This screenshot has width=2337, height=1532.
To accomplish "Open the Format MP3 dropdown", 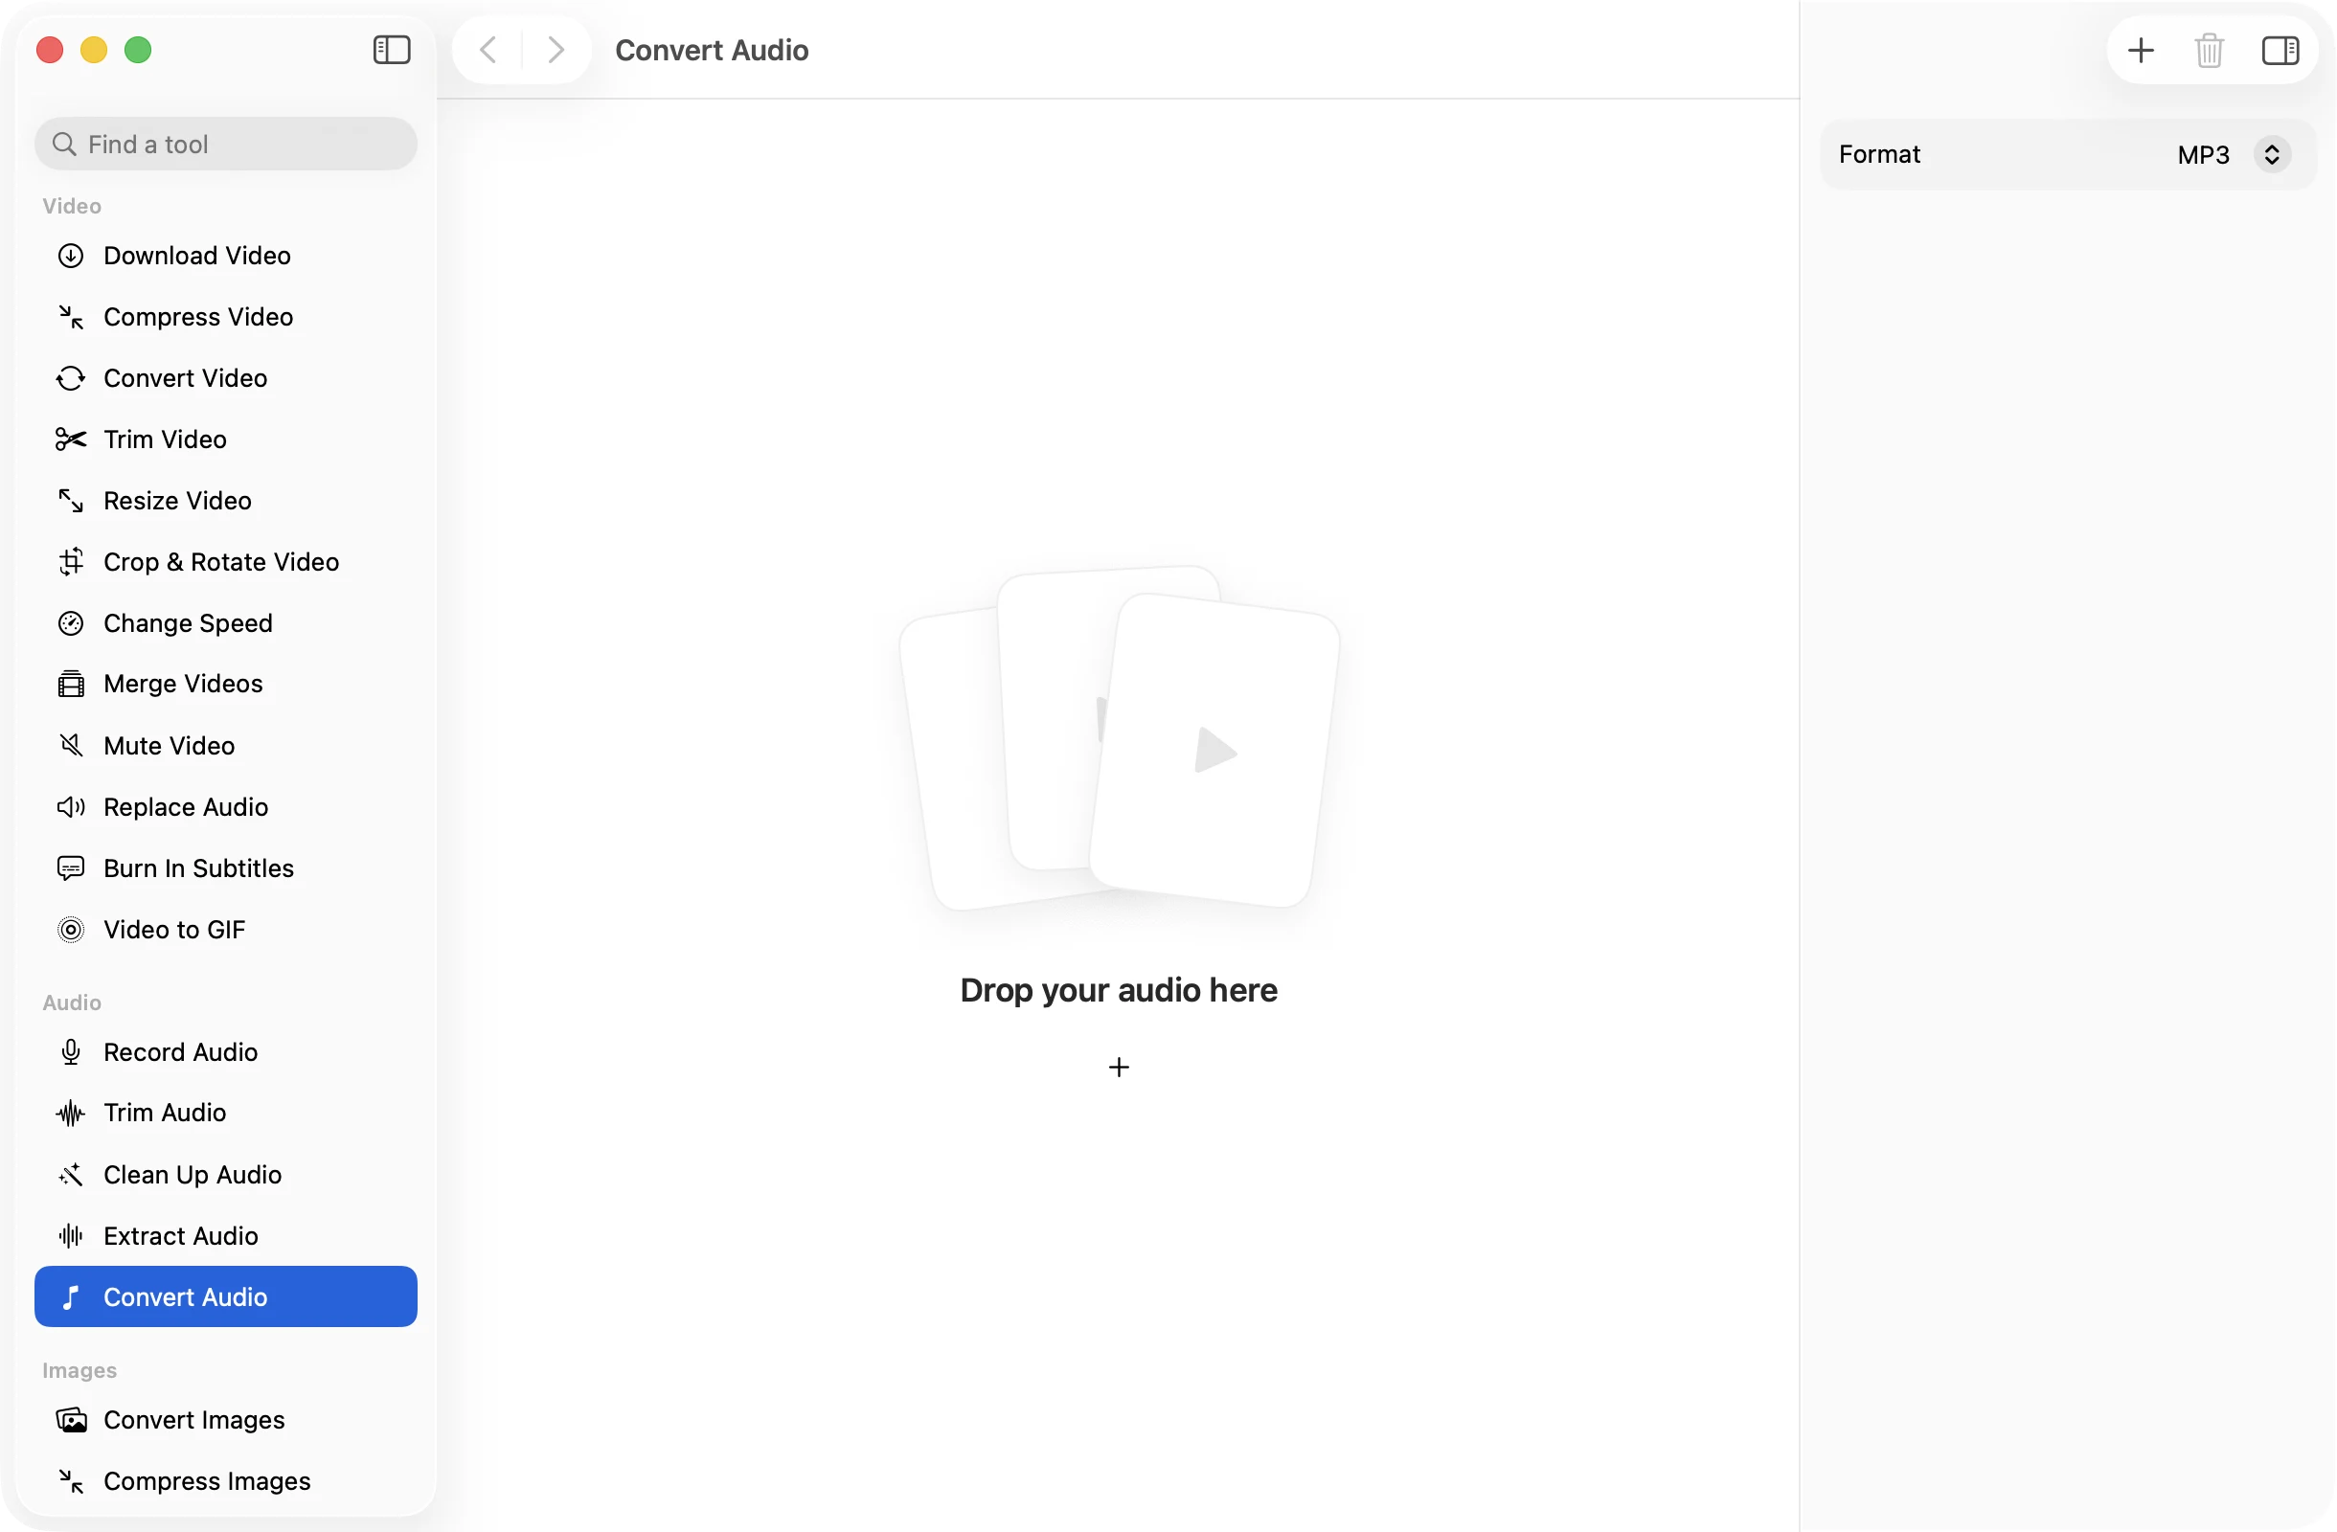I will tap(2233, 154).
